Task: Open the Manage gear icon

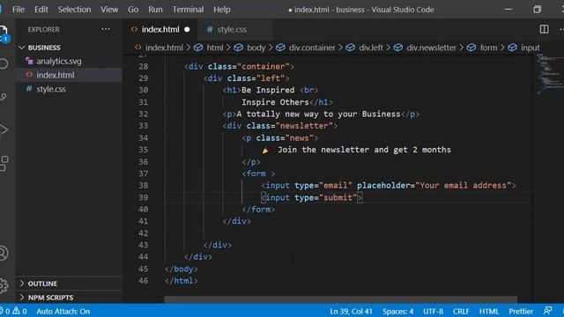Action: pos(4,285)
